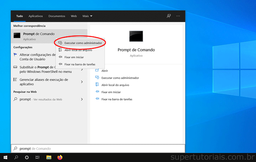Choose Fixar na barra de tarefas in context menu

80,64
